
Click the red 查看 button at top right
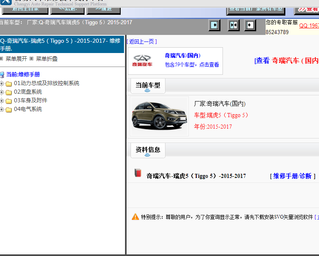coord(307,11)
